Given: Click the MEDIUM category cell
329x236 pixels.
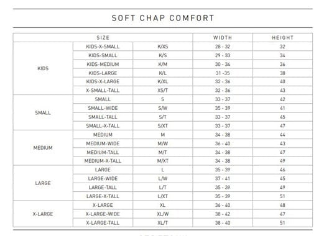Looking at the screenshot, I should click(x=43, y=148).
